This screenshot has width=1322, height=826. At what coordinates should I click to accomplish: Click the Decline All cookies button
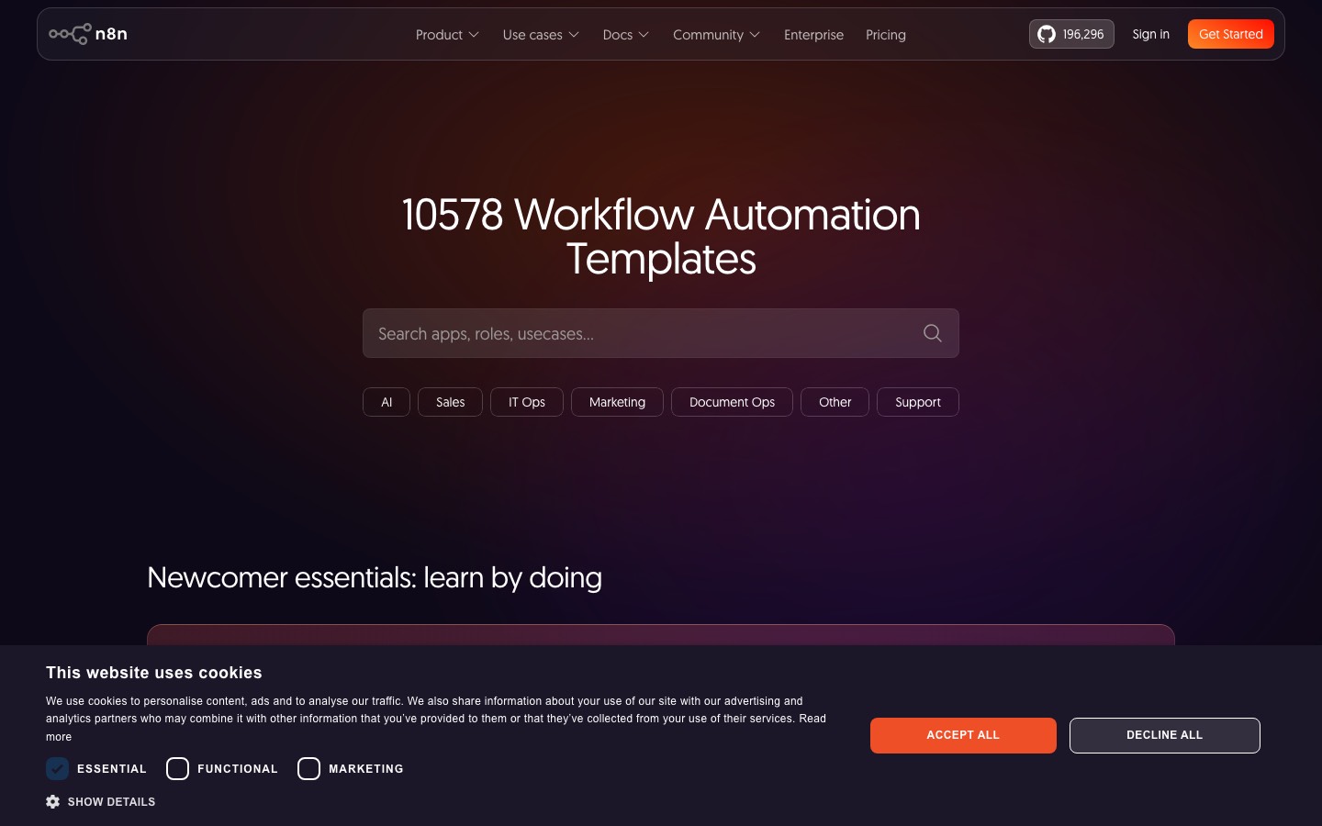1164,735
